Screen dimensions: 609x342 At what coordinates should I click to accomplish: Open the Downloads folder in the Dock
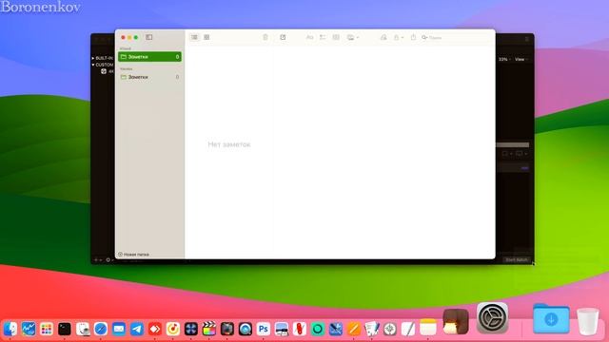tap(551, 319)
